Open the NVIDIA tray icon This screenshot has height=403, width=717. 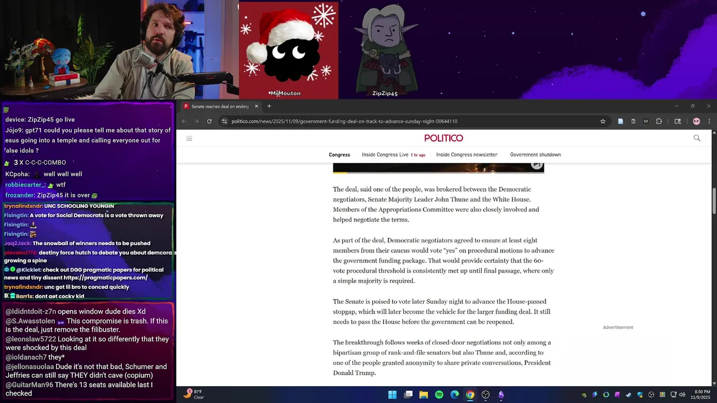coord(584,395)
